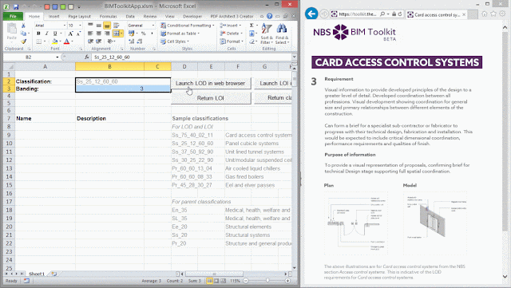This screenshot has width=511, height=288.
Task: Open browser Favorites star icon
Action: point(493,14)
